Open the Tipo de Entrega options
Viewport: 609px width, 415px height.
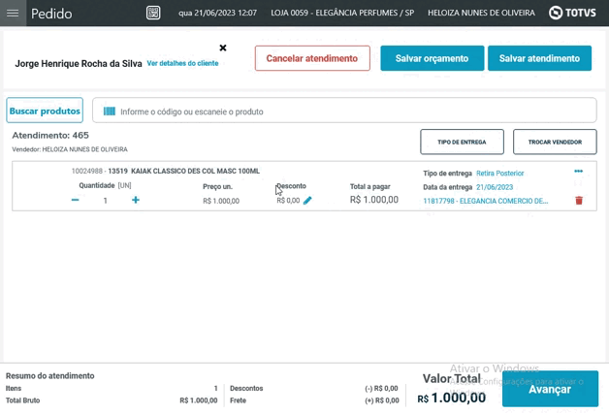click(x=462, y=142)
